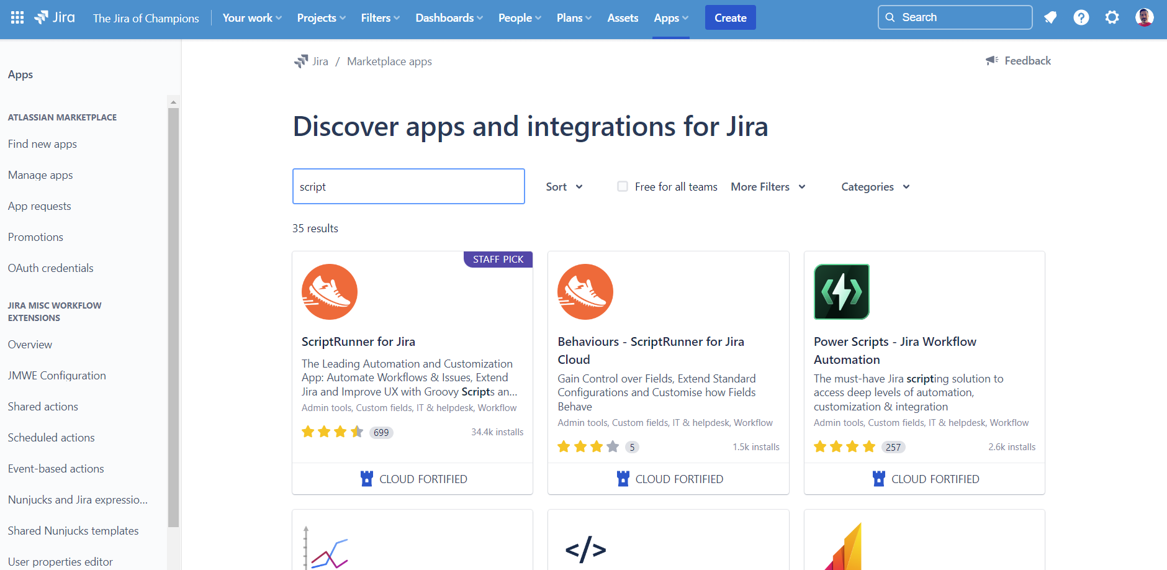
Task: Click inside the script search field
Action: click(x=408, y=186)
